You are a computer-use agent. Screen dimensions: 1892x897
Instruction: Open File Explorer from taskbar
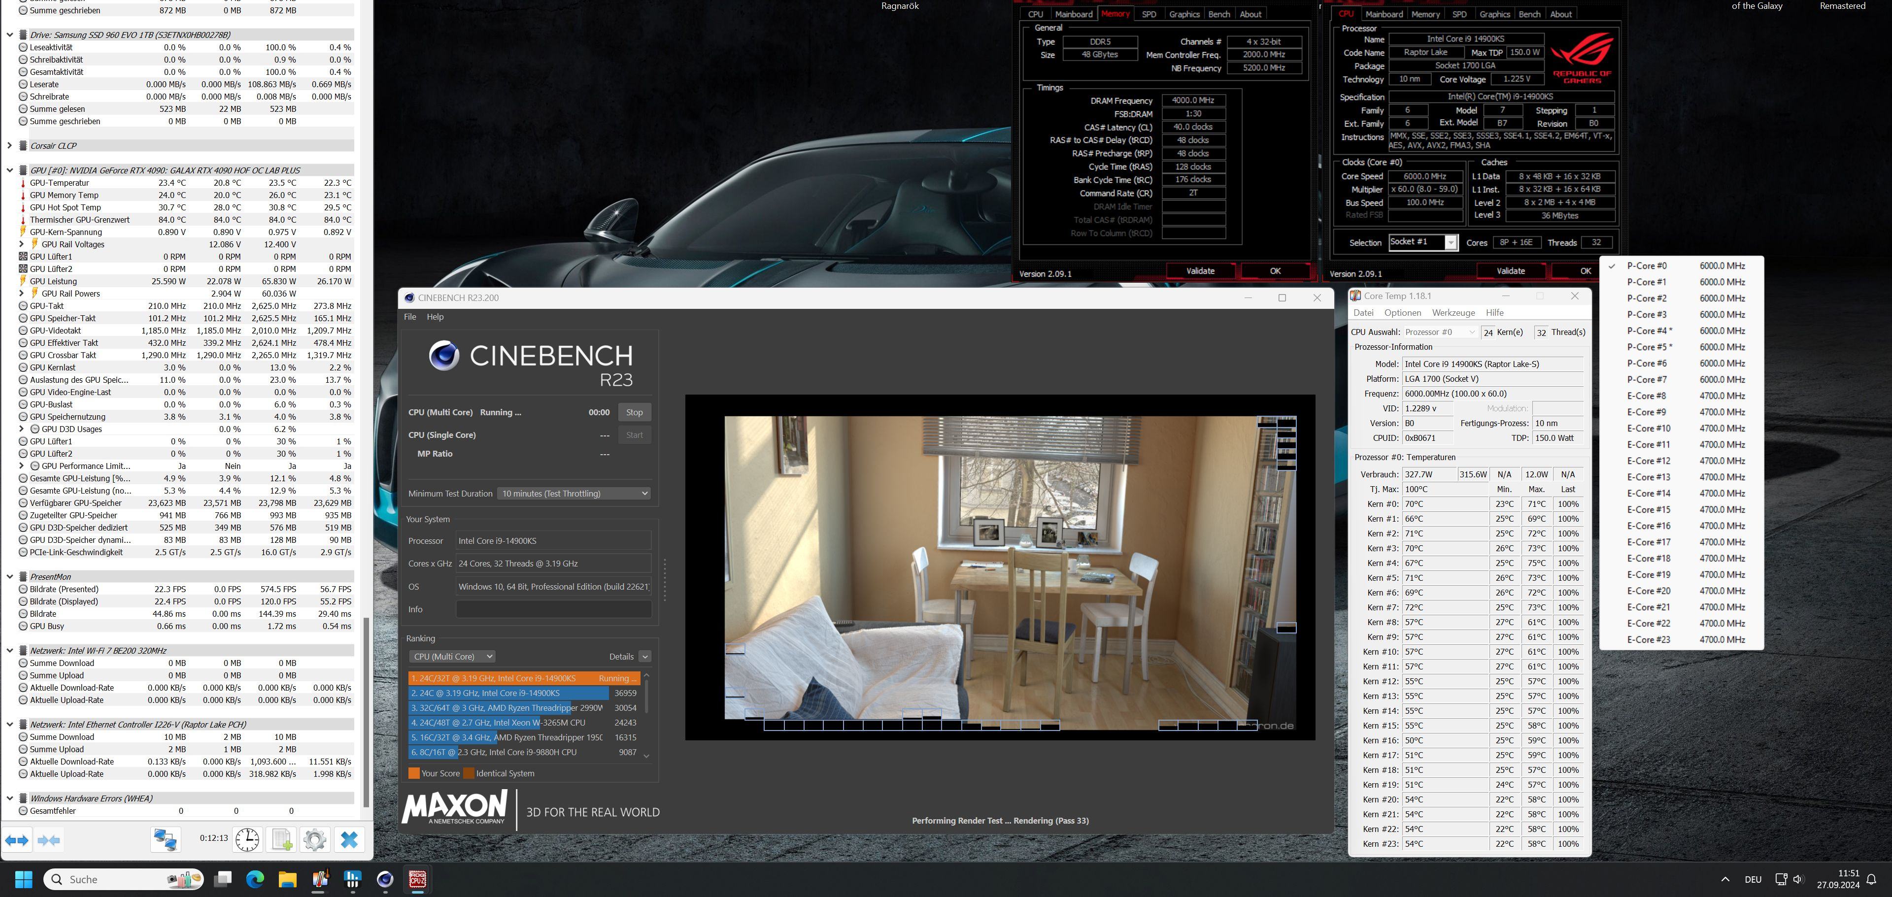(287, 879)
